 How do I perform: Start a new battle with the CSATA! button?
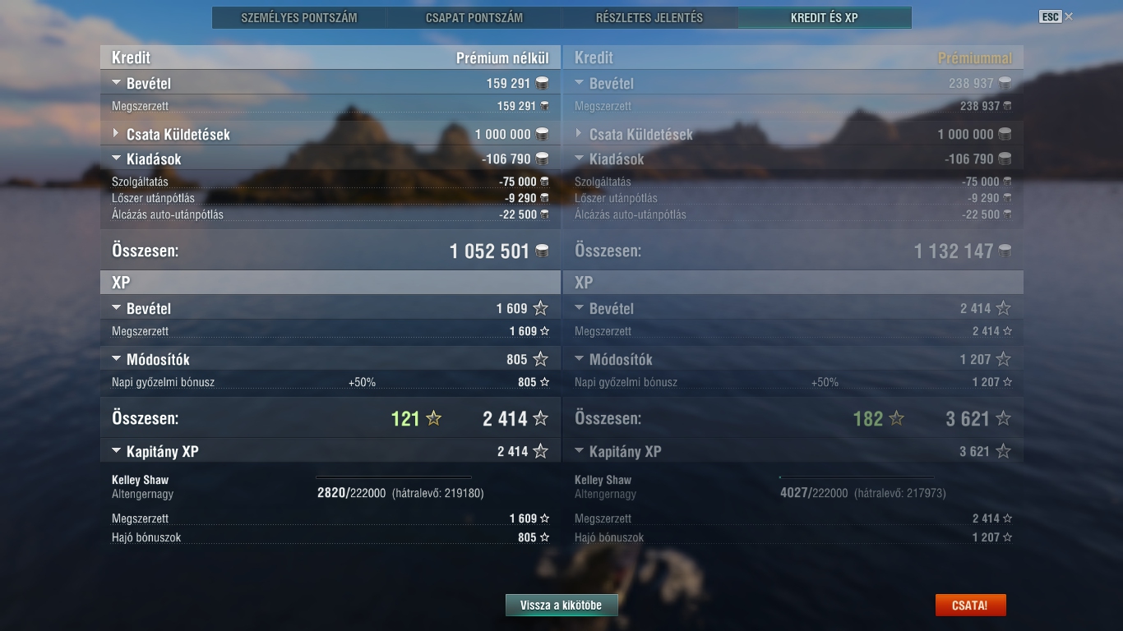pos(970,606)
